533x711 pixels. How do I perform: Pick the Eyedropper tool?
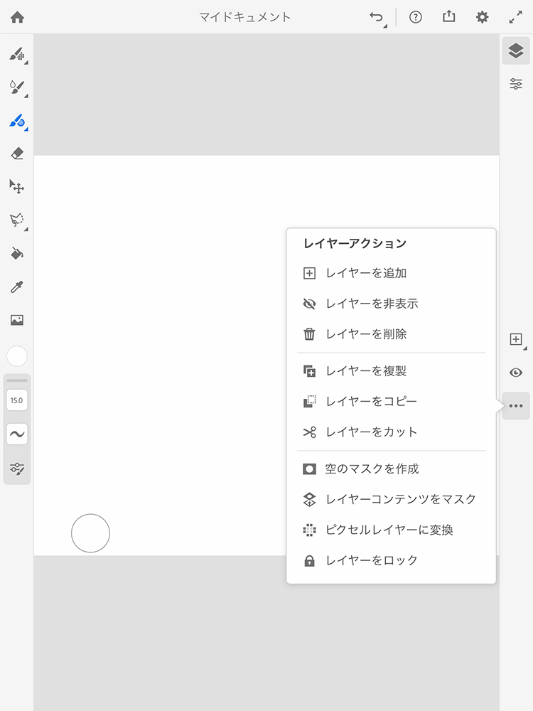[17, 287]
